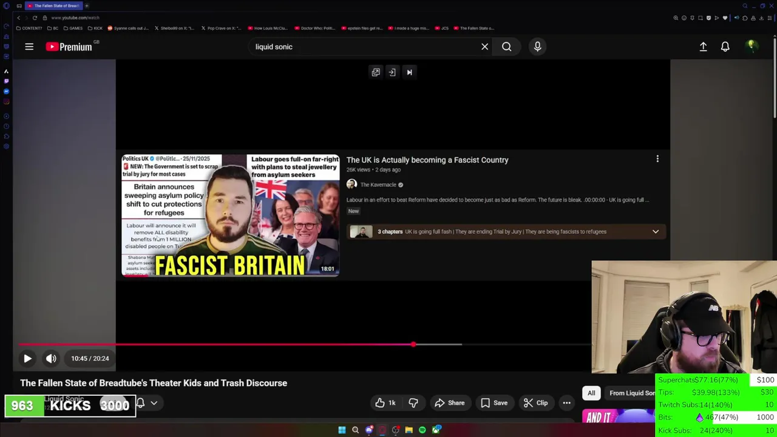The image size is (777, 437).
Task: Open the YouTube upload/create button
Action: [703, 47]
